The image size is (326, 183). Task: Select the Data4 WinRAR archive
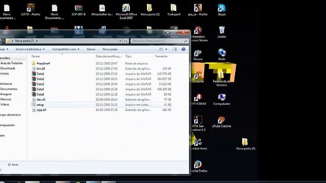click(x=101, y=89)
